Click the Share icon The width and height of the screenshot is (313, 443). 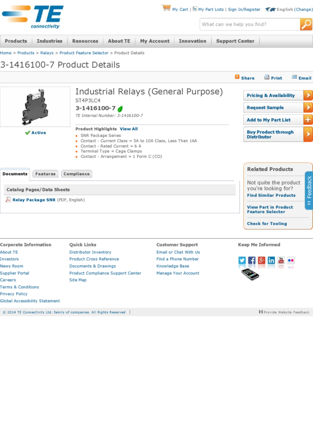[237, 77]
